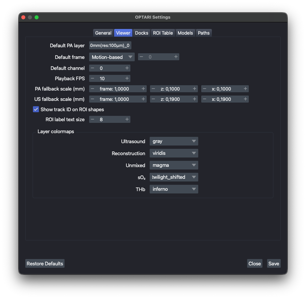
Task: Increase Default channel with plus button
Action: [127, 68]
